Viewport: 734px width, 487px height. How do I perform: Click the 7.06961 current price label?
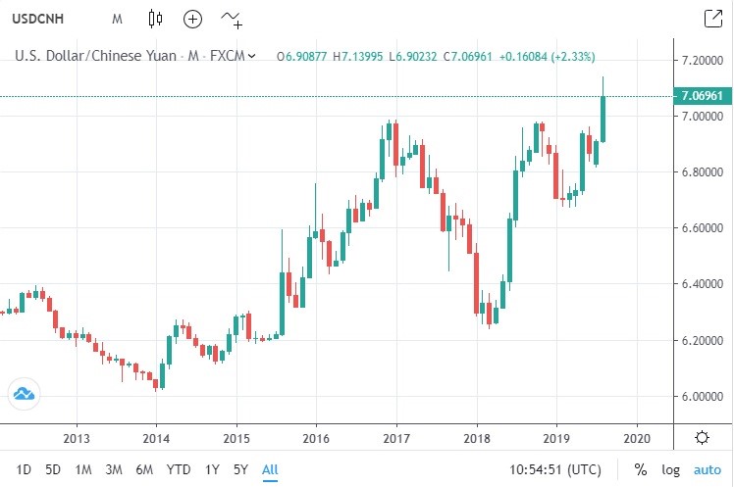point(701,96)
